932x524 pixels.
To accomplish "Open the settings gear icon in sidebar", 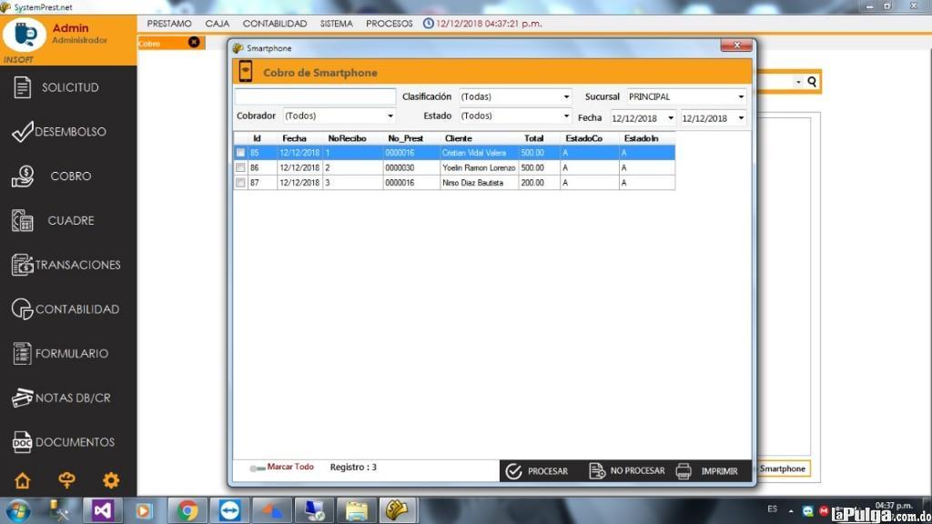I will pyautogui.click(x=111, y=480).
